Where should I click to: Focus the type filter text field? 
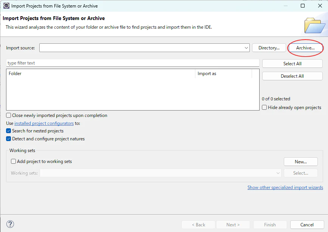click(133, 63)
